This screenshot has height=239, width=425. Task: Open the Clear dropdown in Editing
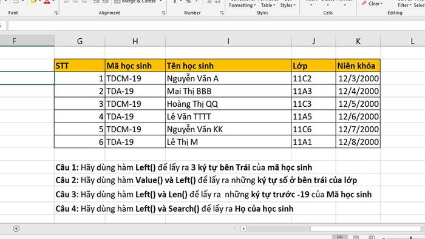click(375, 4)
